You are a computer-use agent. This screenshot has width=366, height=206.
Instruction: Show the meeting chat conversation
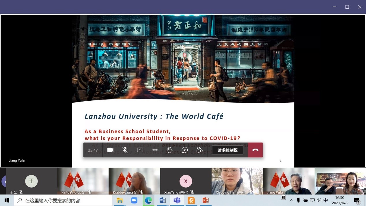tap(185, 150)
